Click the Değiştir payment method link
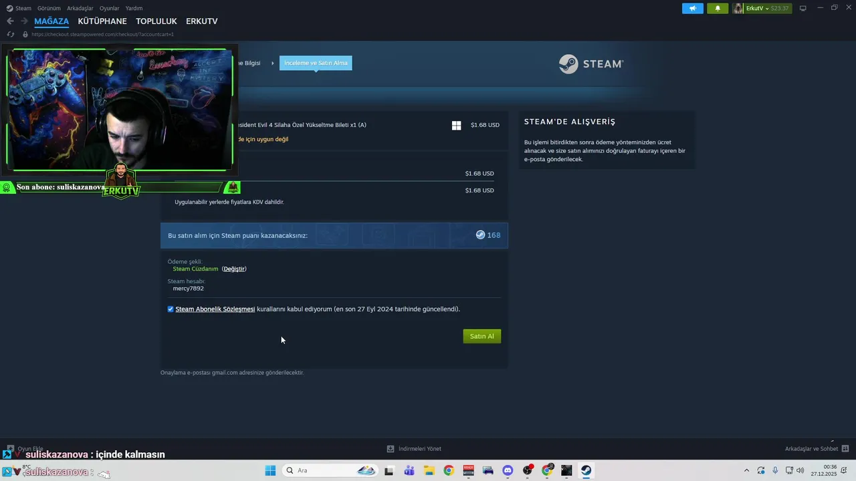Viewport: 856px width, 481px height. point(234,269)
